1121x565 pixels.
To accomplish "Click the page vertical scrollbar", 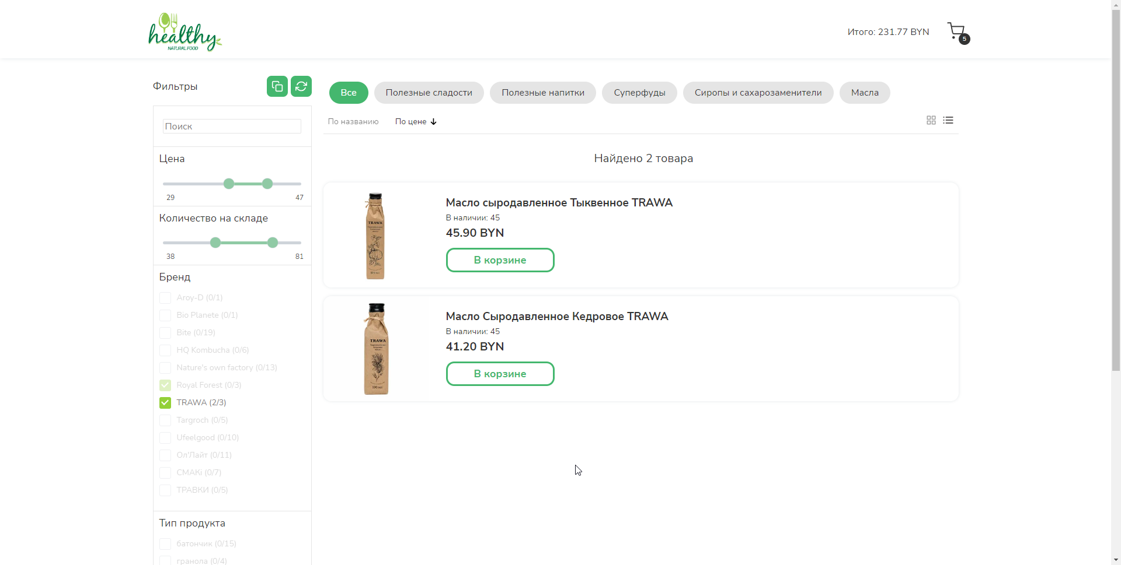I will 1116,191.
